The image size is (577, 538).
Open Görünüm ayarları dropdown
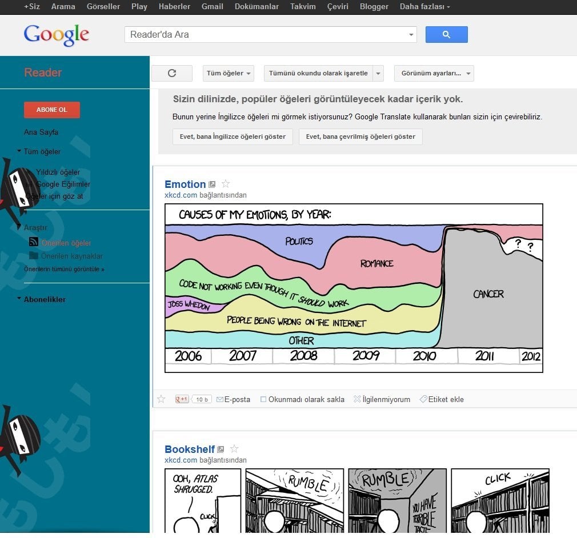[434, 73]
